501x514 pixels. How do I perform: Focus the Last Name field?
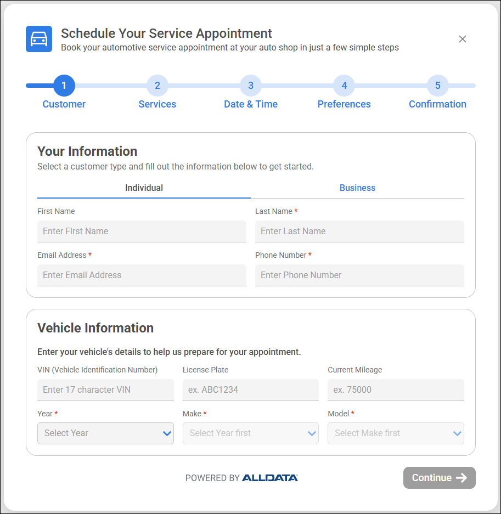(x=359, y=231)
